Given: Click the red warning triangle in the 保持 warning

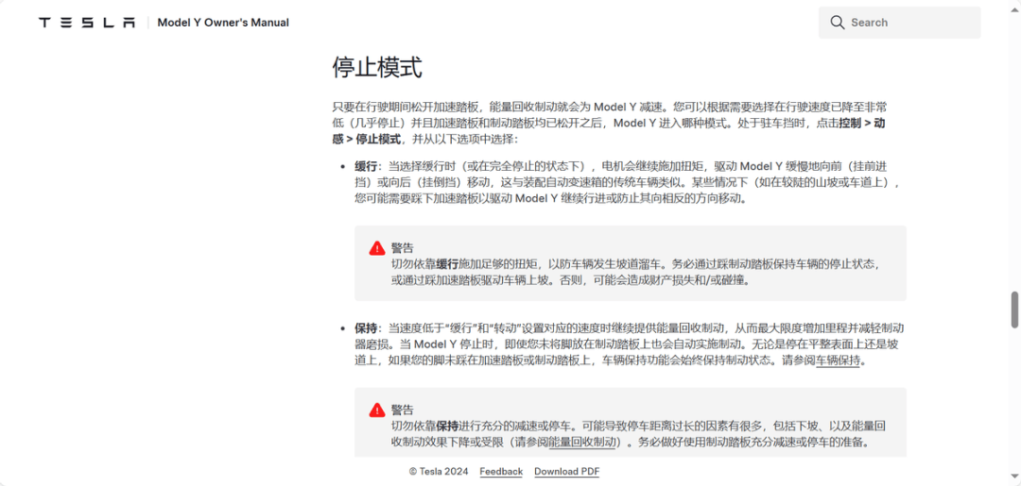Looking at the screenshot, I should (x=377, y=410).
